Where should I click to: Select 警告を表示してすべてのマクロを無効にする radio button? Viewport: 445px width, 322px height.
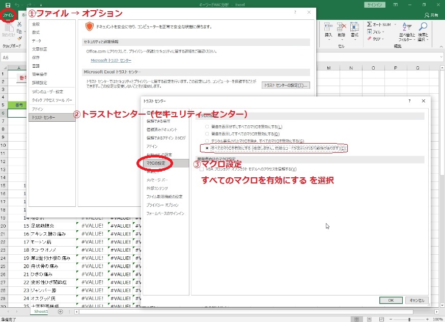(207, 133)
